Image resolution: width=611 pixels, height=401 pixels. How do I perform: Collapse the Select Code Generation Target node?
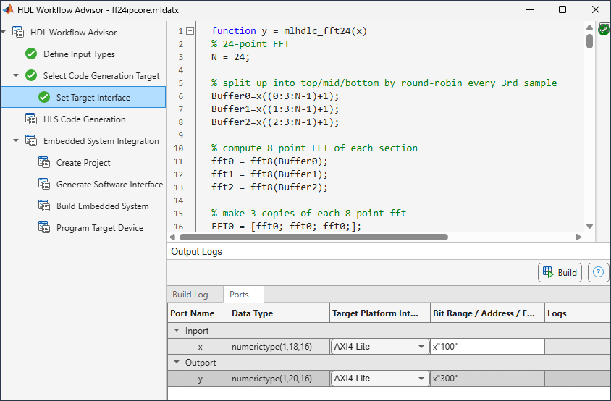coord(16,75)
